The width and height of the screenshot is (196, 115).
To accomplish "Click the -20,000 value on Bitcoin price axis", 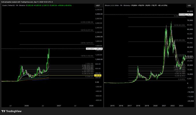I will 190,101.
